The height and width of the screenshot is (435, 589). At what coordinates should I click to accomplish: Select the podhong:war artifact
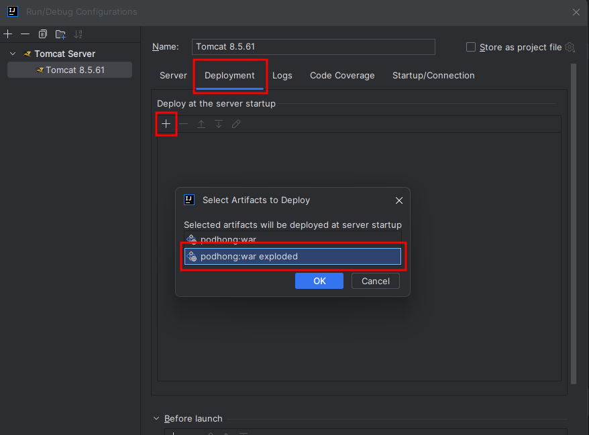tap(292, 239)
